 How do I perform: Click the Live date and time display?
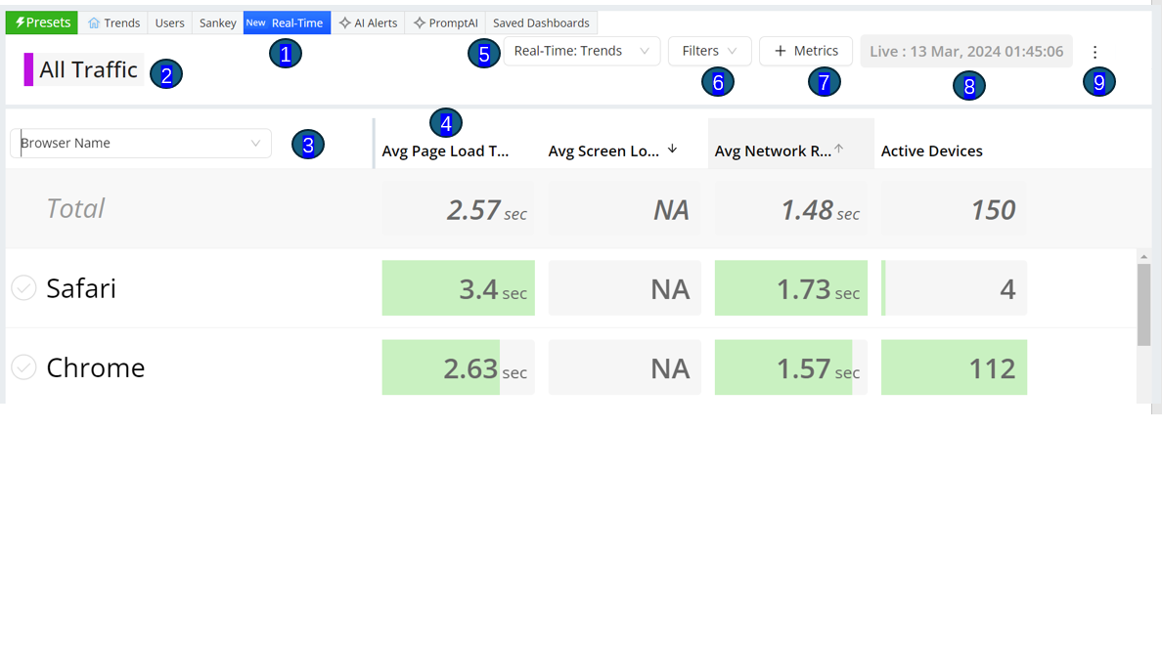click(x=966, y=51)
